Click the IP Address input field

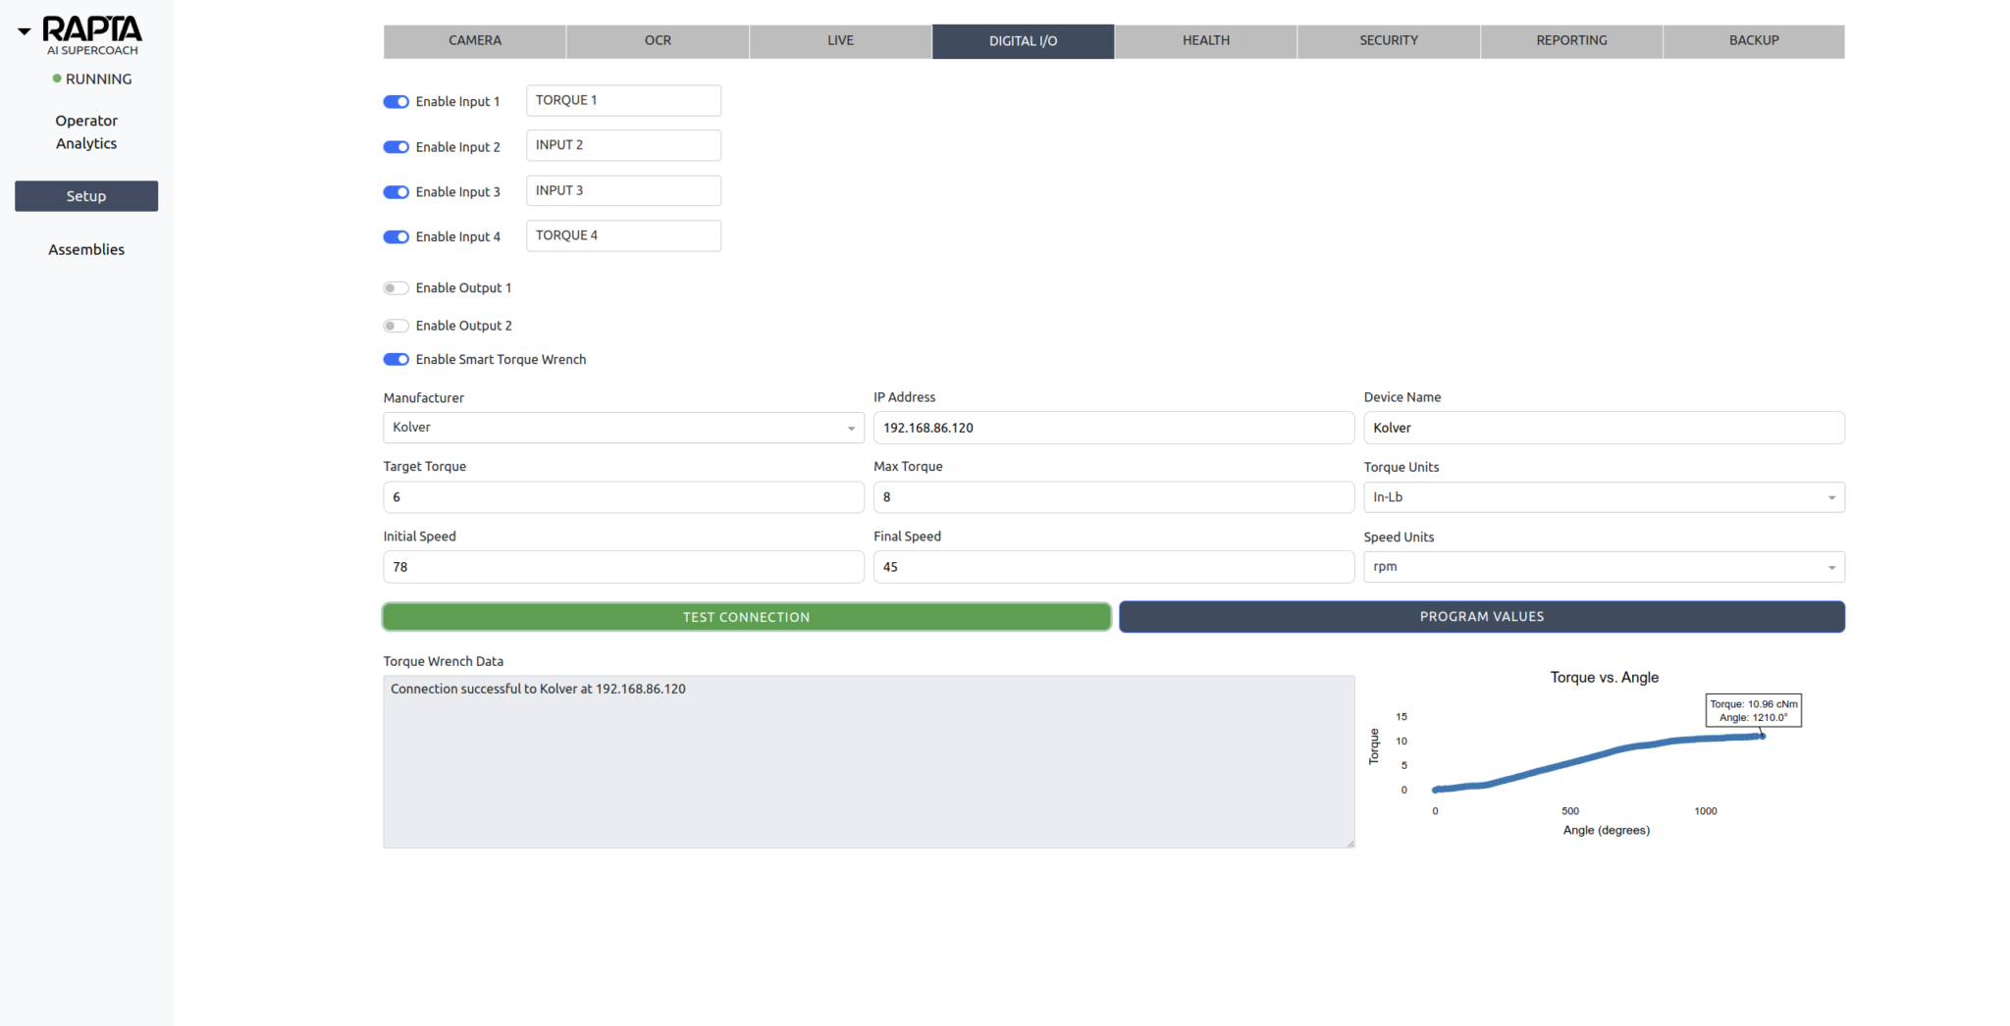click(x=1113, y=428)
